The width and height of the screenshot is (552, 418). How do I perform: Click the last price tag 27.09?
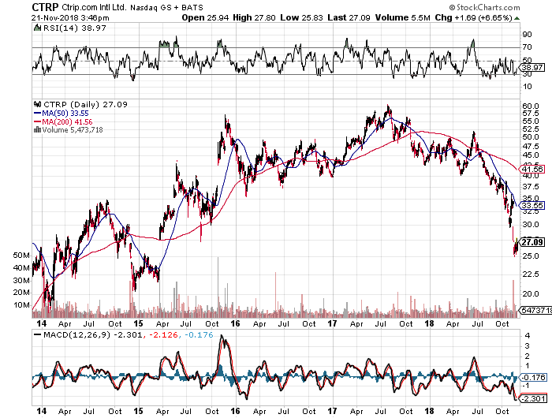532,242
